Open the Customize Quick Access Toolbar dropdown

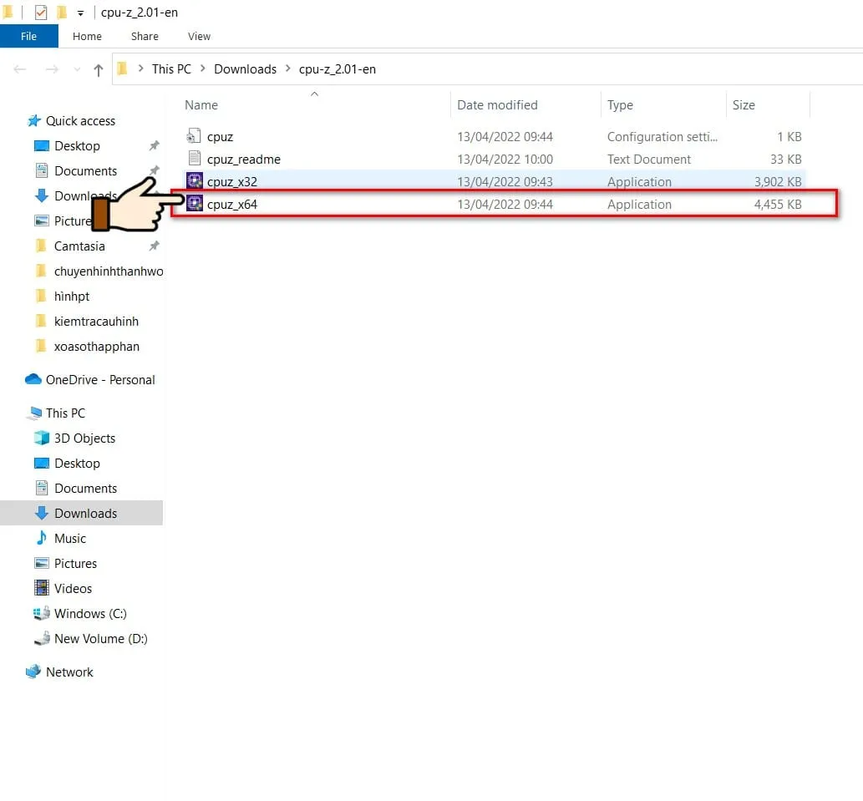[80, 13]
